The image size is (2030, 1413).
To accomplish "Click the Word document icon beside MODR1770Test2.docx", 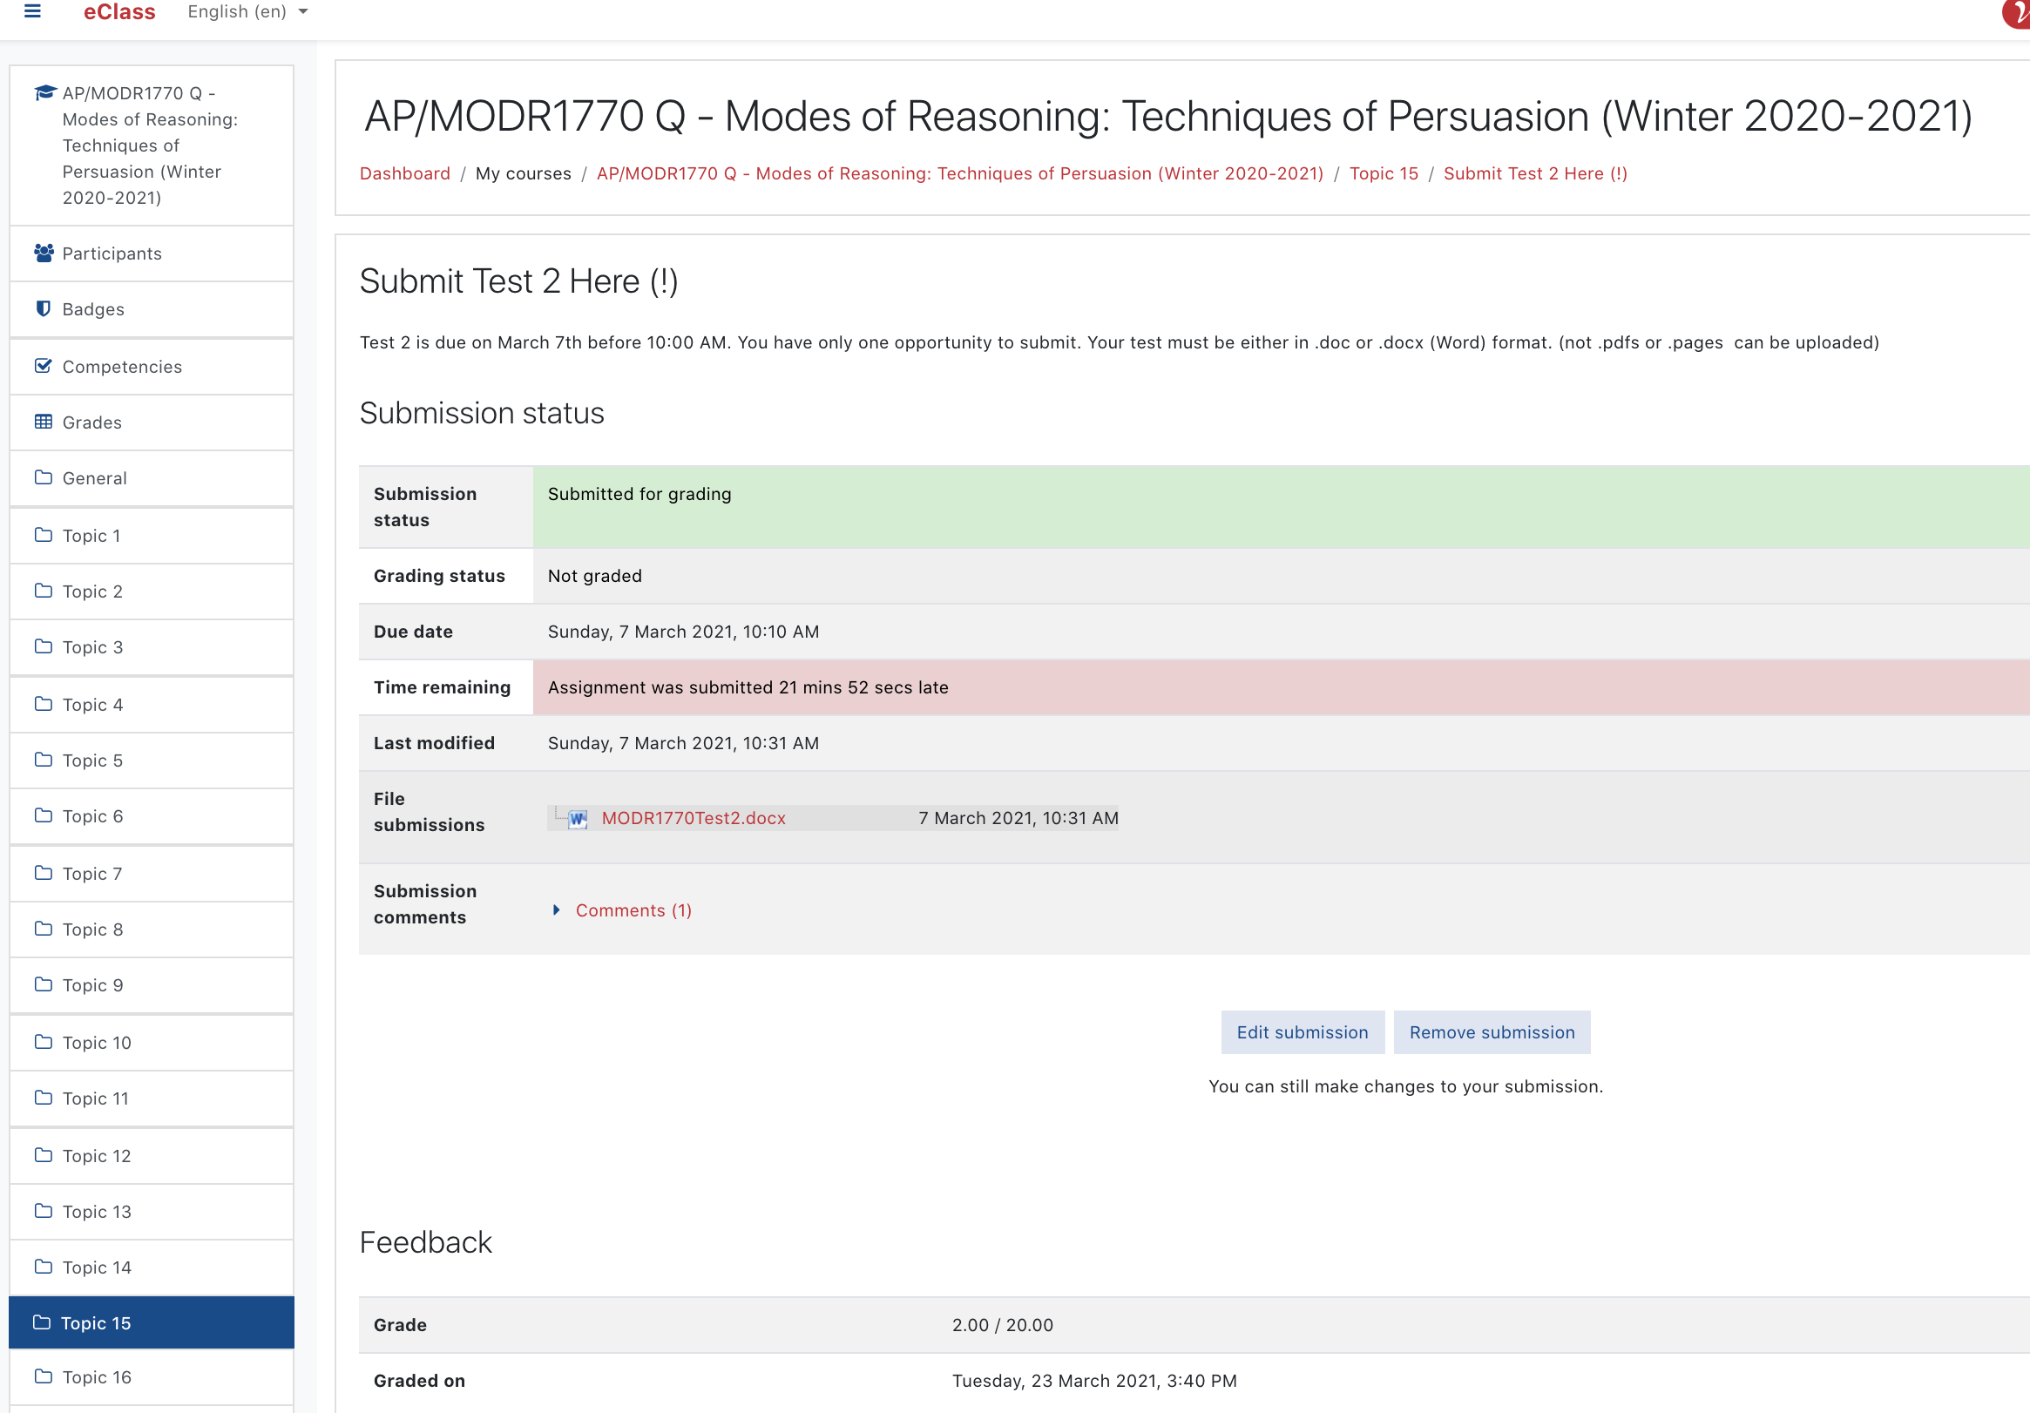I will 578,819.
